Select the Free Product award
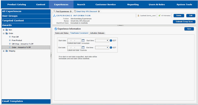This screenshot has width=198, height=105. click(17, 41)
